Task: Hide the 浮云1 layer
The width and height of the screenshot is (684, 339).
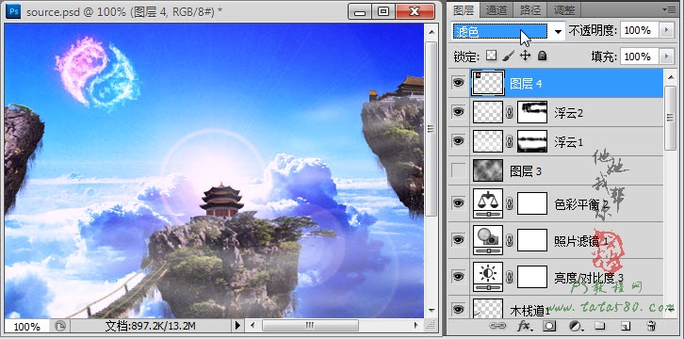Action: pyautogui.click(x=458, y=140)
